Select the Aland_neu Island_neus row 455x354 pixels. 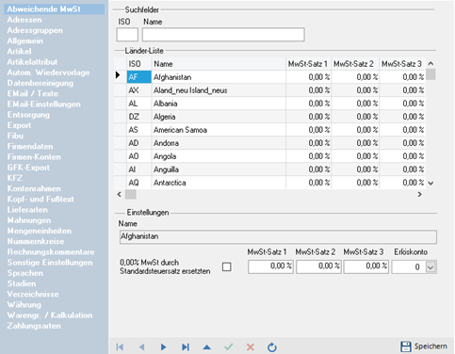click(269, 90)
